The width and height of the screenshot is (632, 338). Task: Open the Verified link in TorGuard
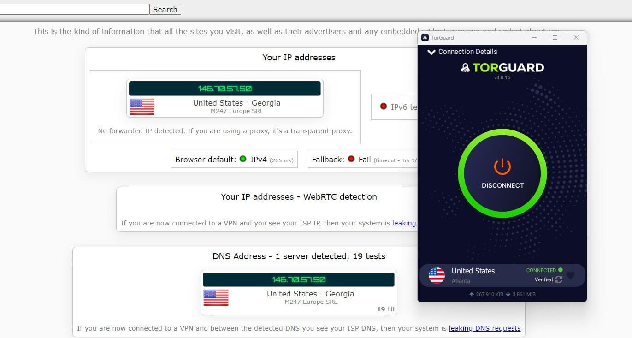(543, 279)
